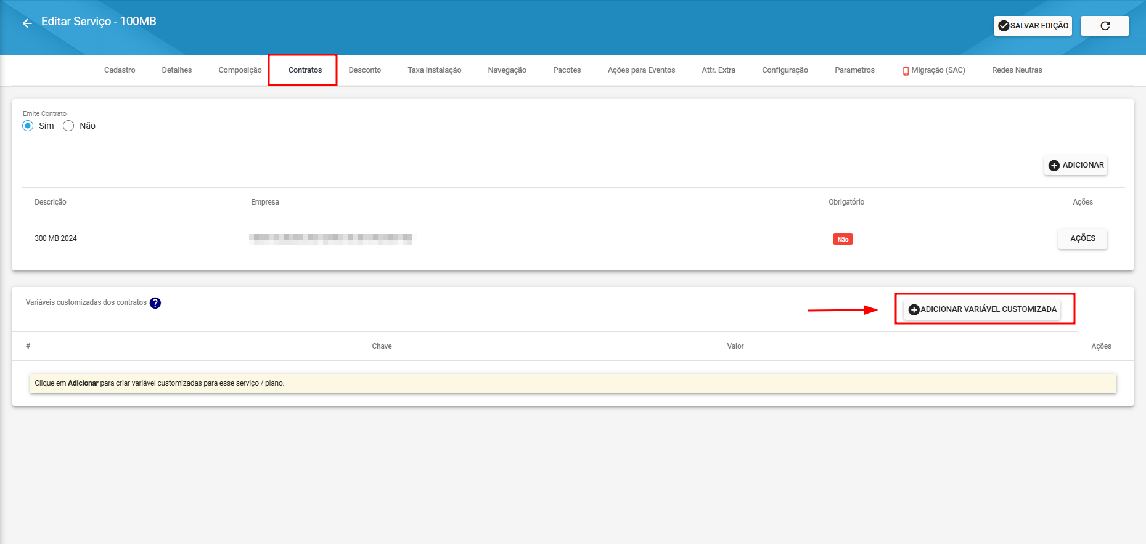Switch to the Detalhes tab

point(177,70)
